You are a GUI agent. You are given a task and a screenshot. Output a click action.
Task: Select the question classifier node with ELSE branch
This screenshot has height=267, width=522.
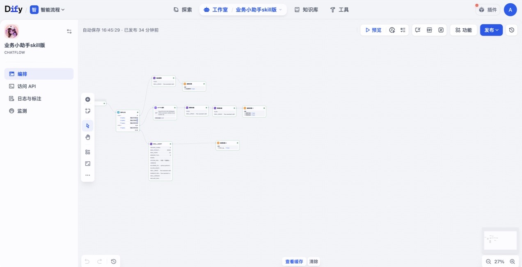click(128, 121)
